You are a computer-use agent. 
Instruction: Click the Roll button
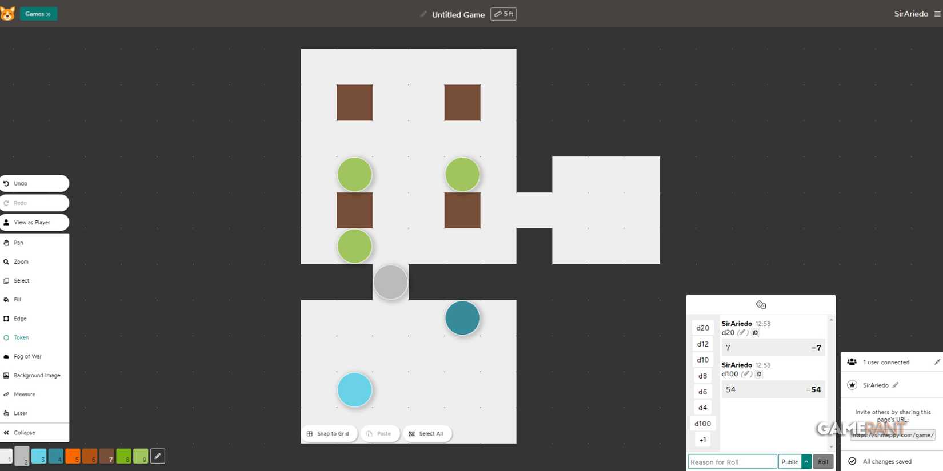point(823,462)
